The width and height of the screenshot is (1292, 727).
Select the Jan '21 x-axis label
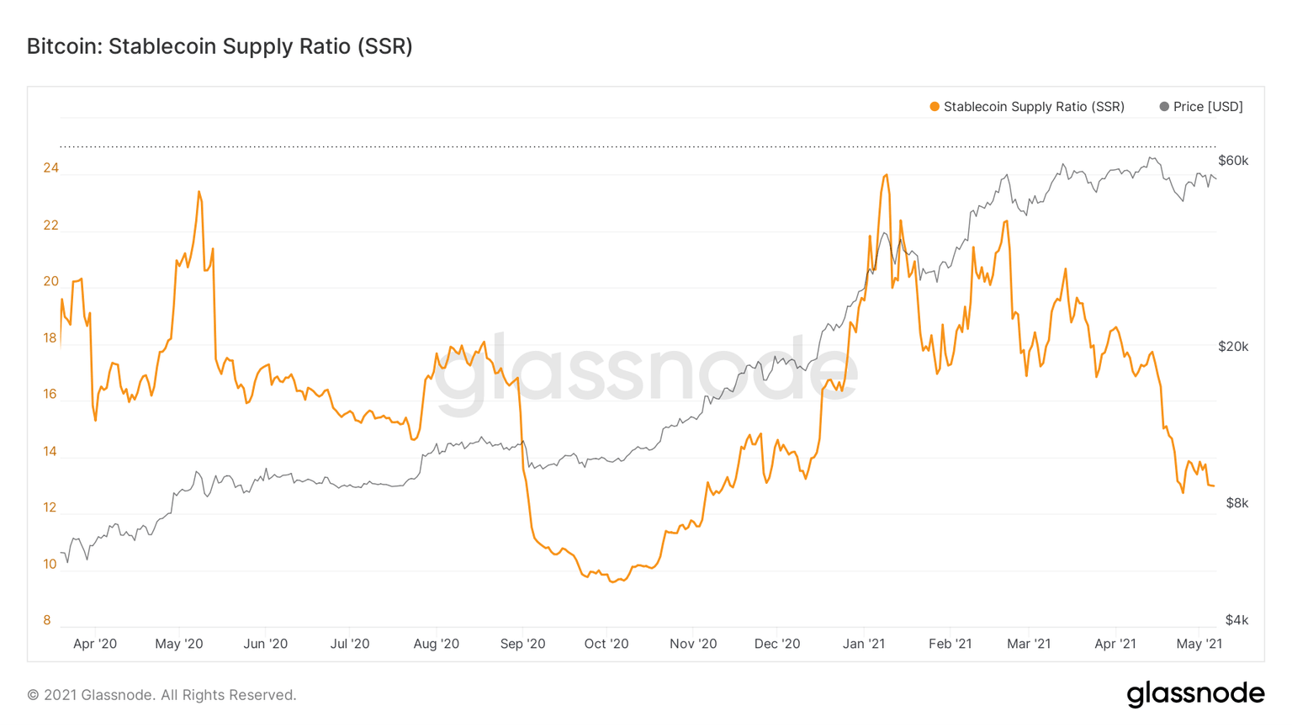[864, 644]
